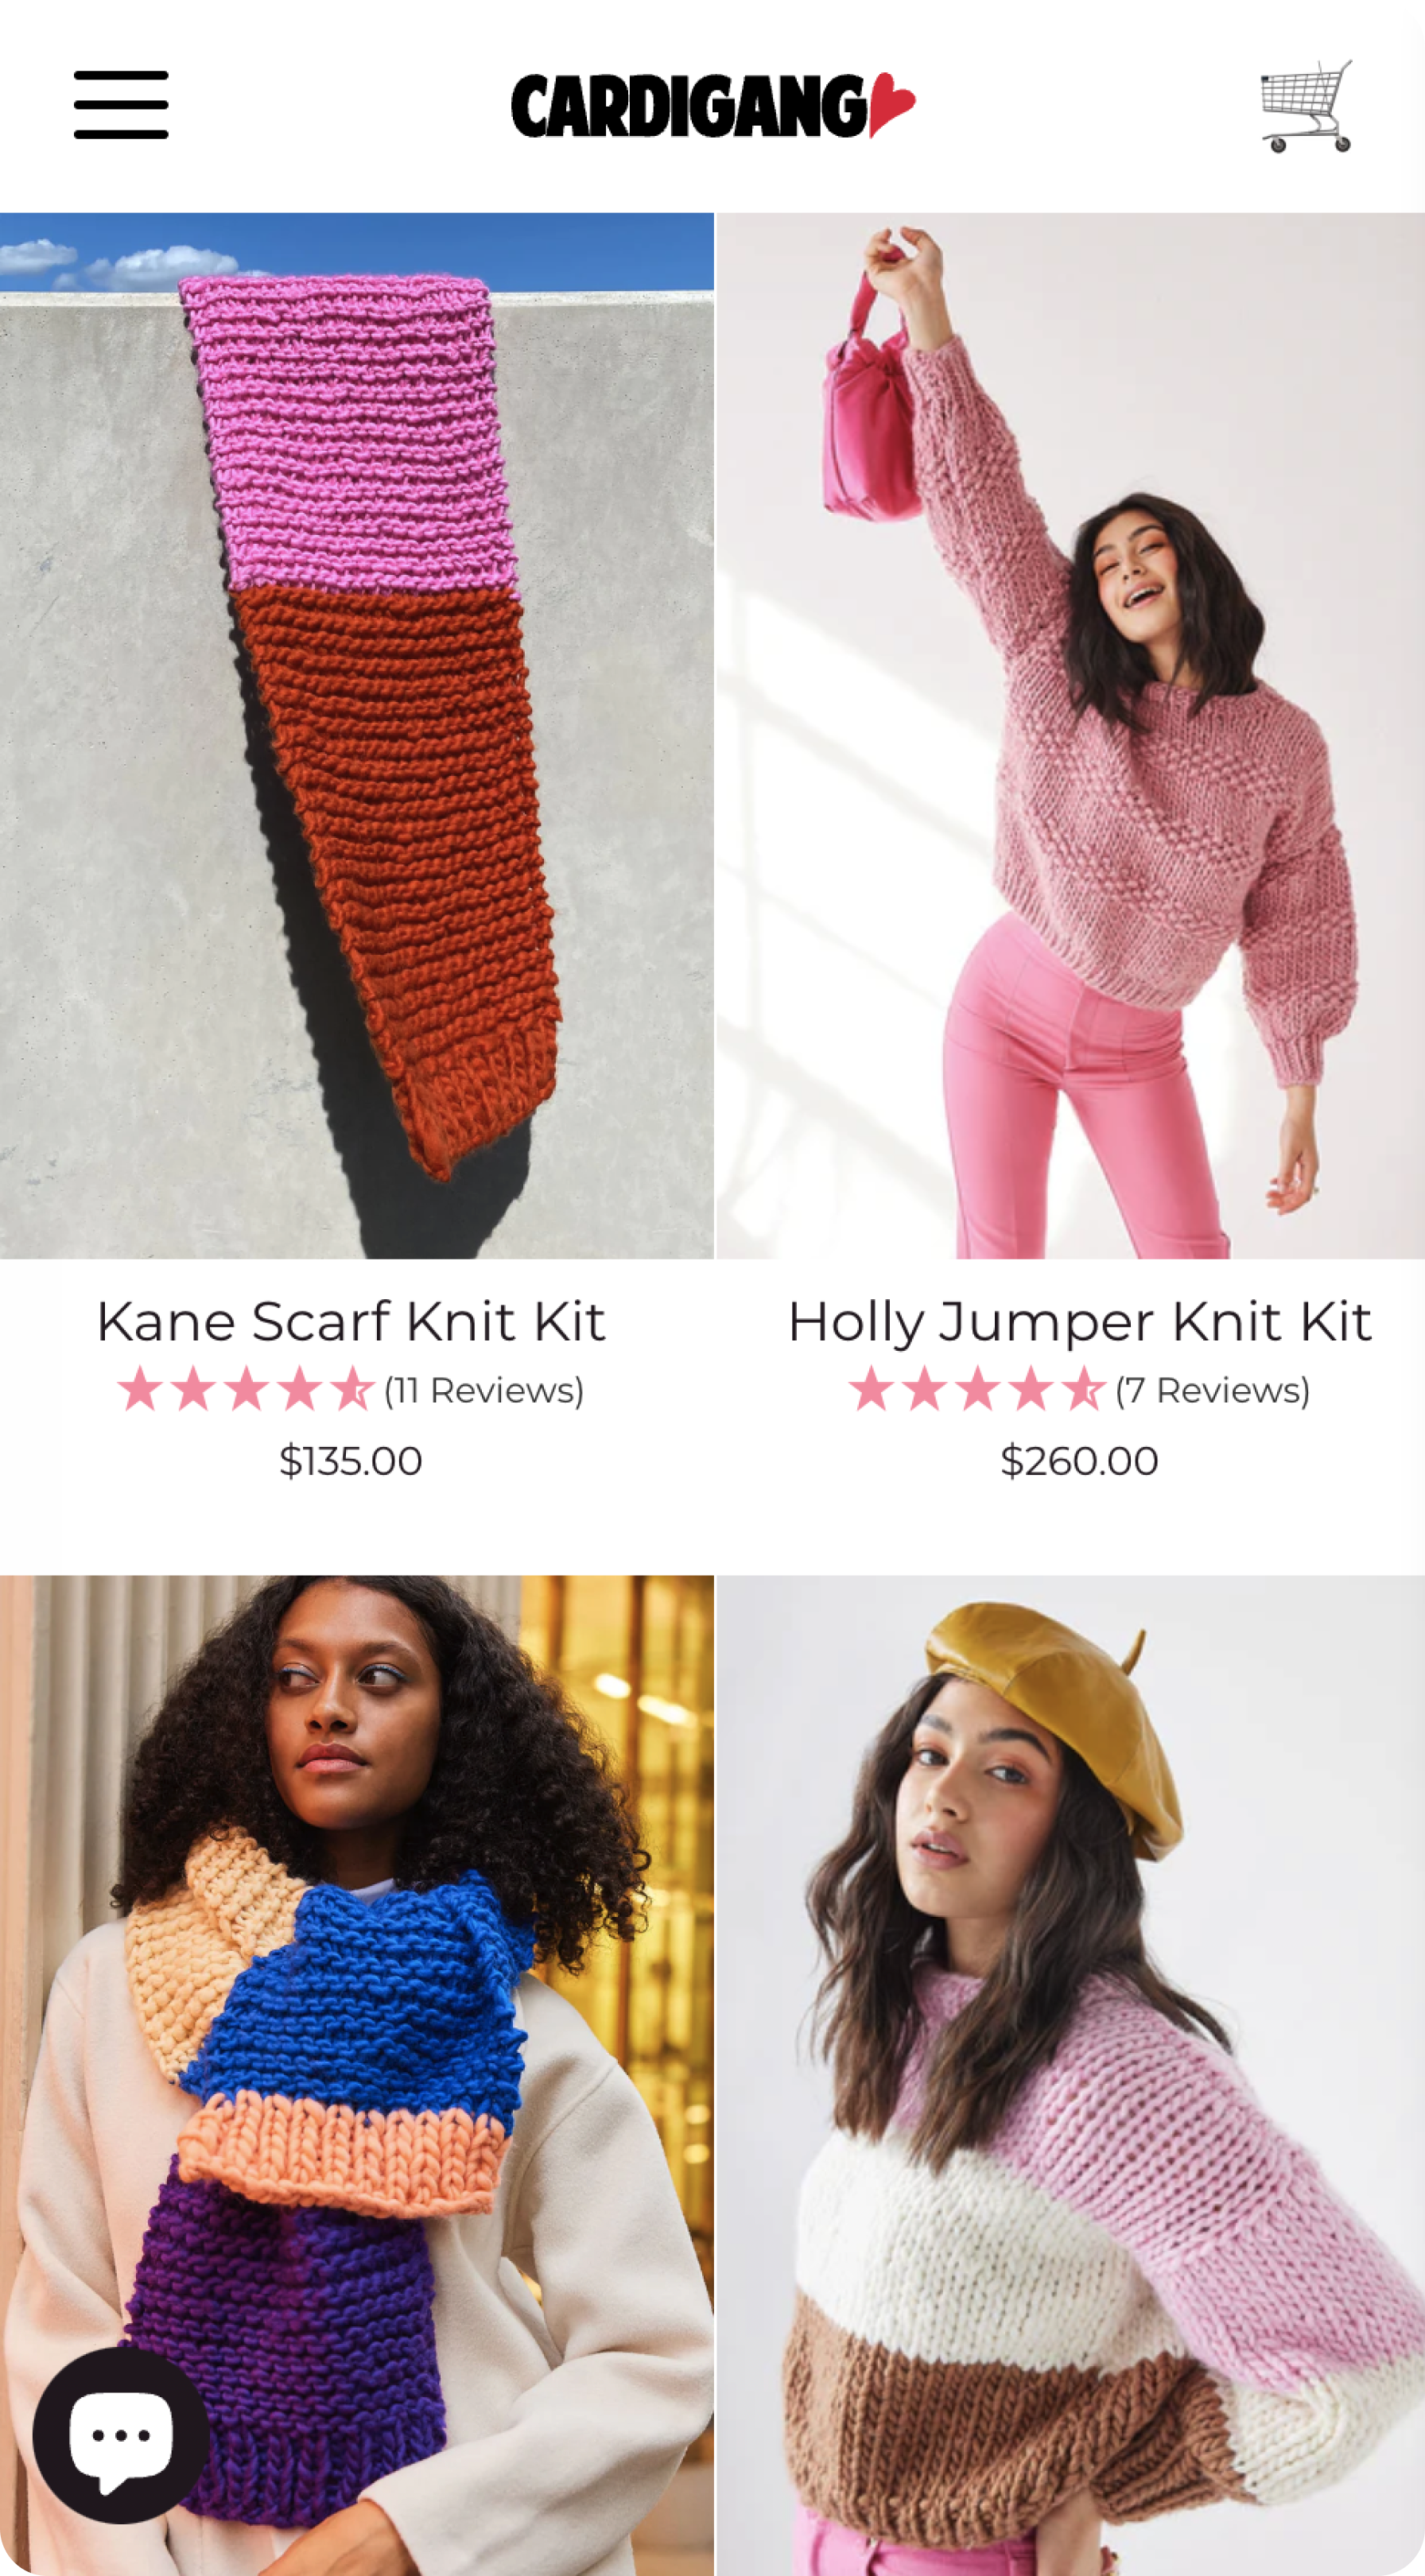The width and height of the screenshot is (1425, 2576).
Task: Select the pink and red scarf image
Action: coord(357,735)
